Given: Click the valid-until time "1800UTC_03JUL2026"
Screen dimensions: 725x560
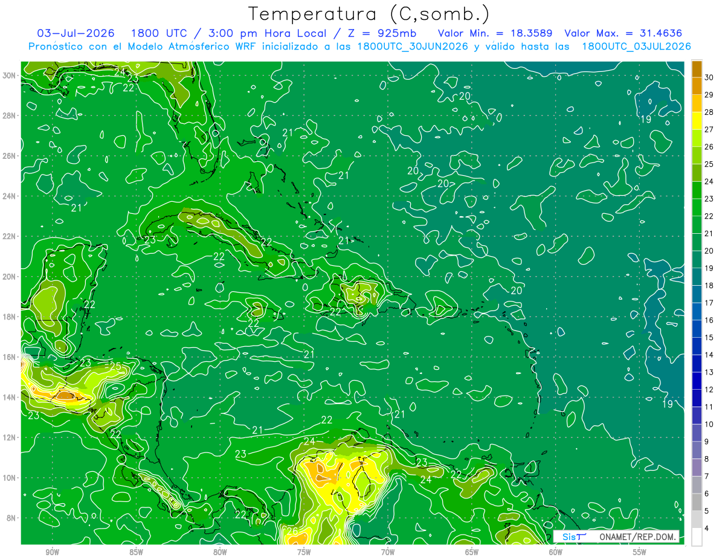Looking at the screenshot, I should coord(636,46).
